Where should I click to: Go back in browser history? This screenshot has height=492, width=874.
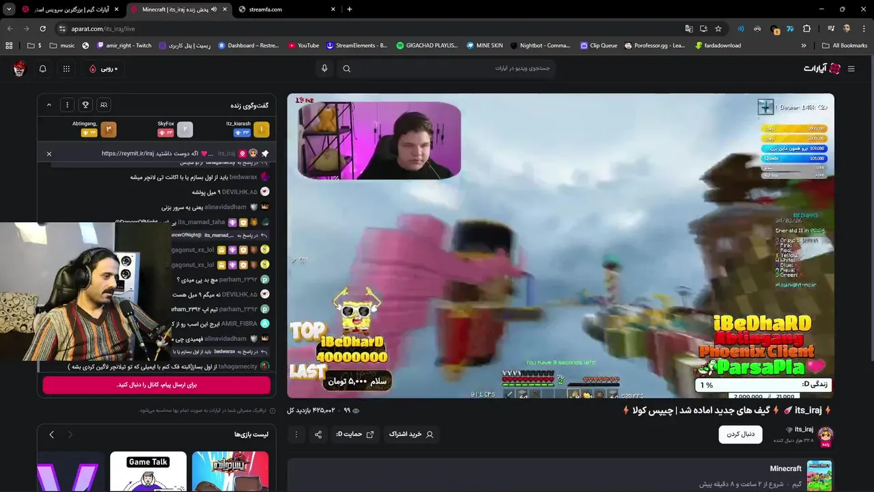[x=10, y=29]
